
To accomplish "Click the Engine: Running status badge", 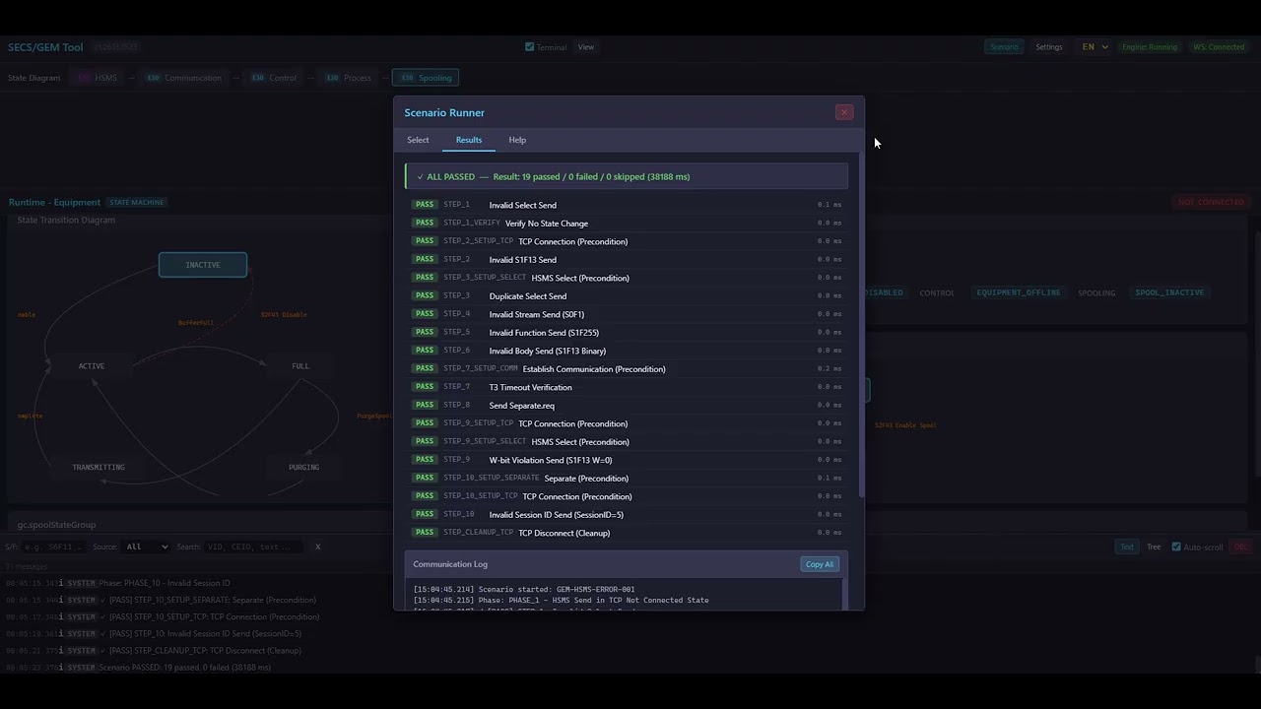I will tap(1150, 47).
